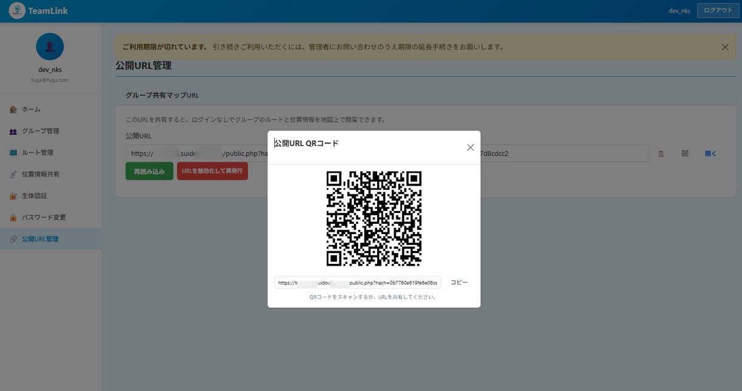This screenshot has height=391, width=742.
Task: Click the 再読み込み button
Action: [150, 171]
